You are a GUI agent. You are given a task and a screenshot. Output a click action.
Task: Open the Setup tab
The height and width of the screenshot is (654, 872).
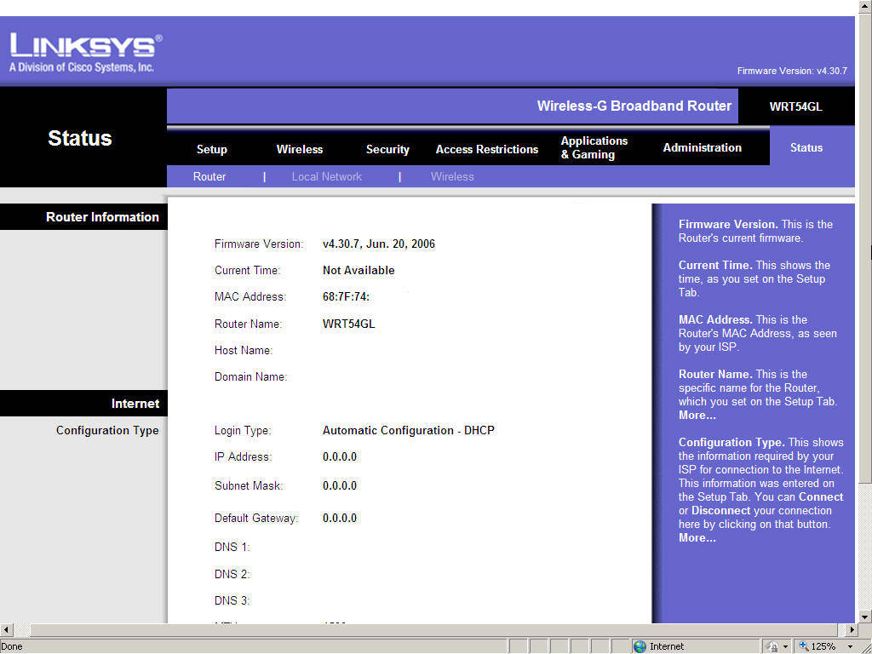pyautogui.click(x=211, y=149)
